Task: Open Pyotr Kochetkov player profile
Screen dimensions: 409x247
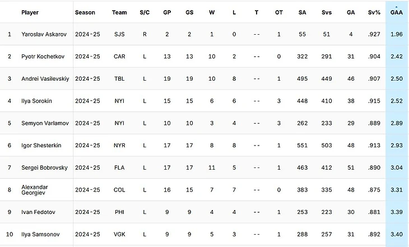Action: tap(43, 57)
